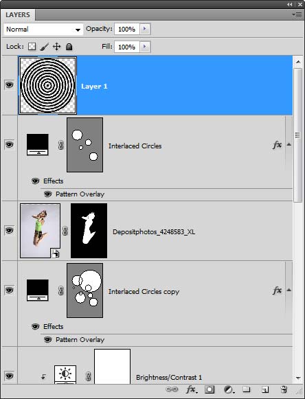Screen dimensions: 305x399
Task: Click mask link chain on Brightness/Contrast 1
Action: coord(88,376)
